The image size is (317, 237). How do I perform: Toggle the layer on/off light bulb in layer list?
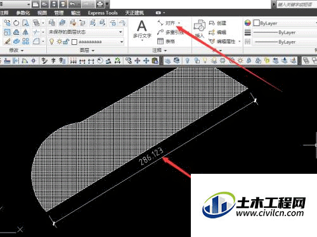[x=51, y=41]
